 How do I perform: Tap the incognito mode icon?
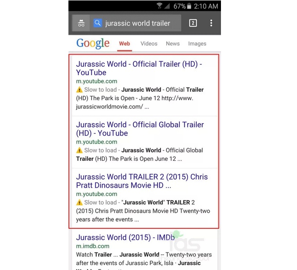click(x=81, y=23)
